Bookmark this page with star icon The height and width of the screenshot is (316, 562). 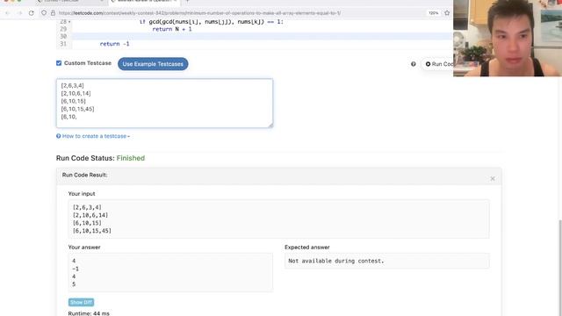click(x=447, y=13)
